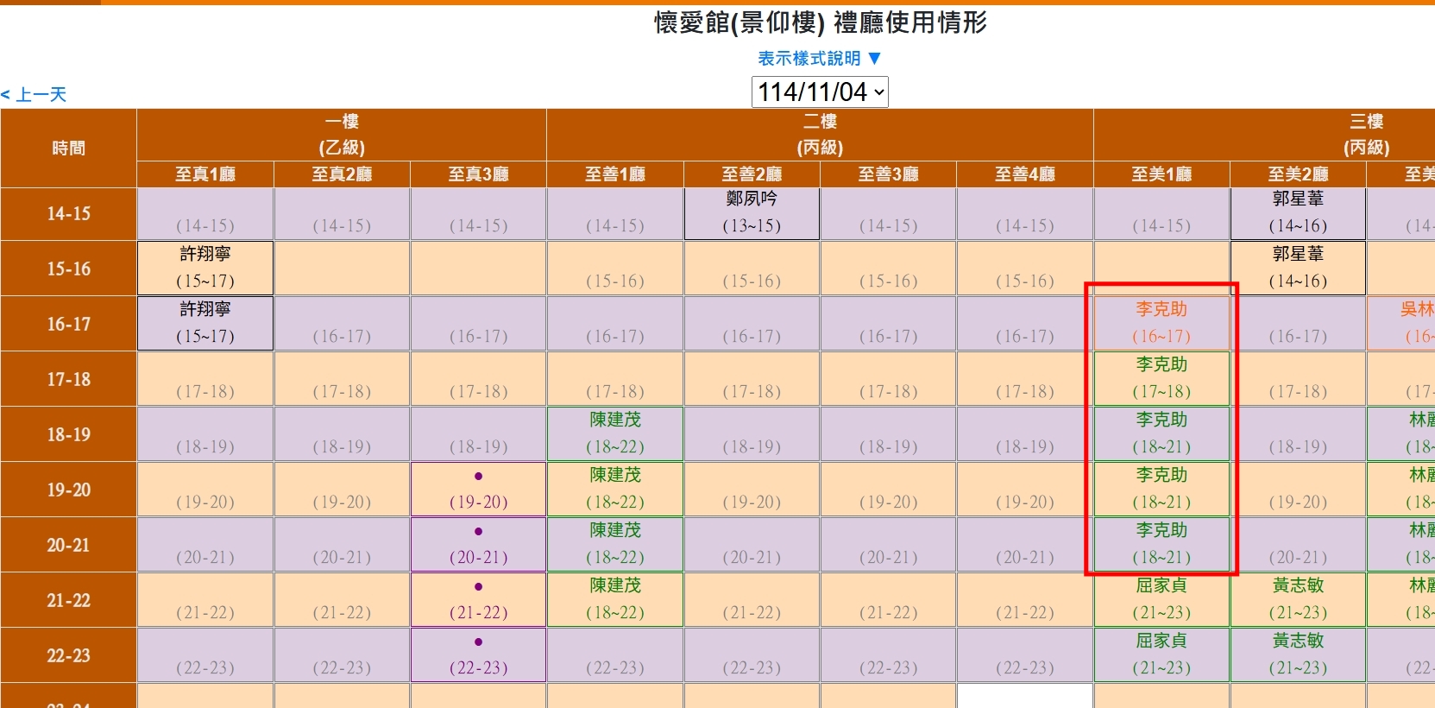Open 黃志敏 booking at 22-23 row
Viewport: 1435px width, 708px height.
[x=1297, y=654]
